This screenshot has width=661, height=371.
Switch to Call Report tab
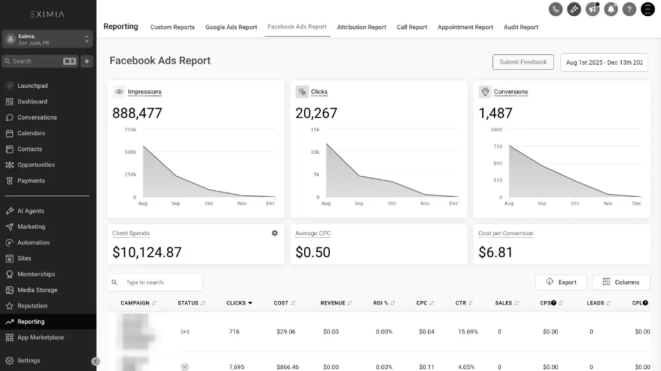412,27
